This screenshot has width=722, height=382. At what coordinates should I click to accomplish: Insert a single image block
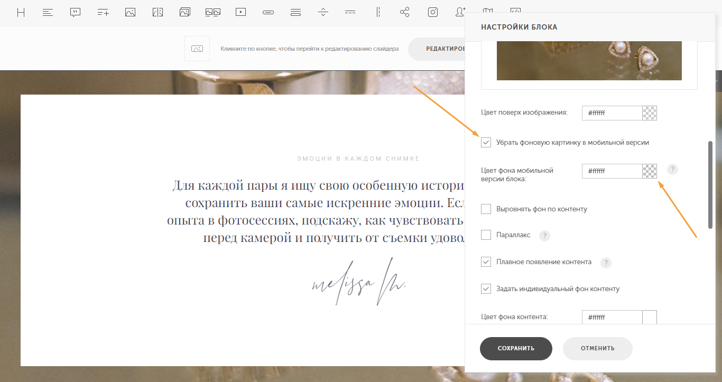[x=130, y=12]
